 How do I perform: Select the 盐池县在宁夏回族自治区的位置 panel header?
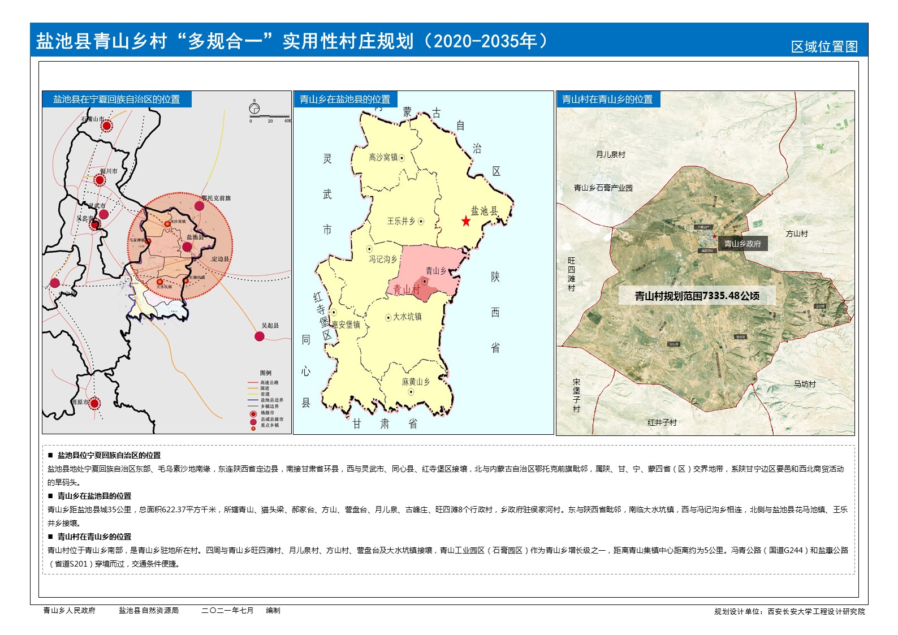(116, 100)
